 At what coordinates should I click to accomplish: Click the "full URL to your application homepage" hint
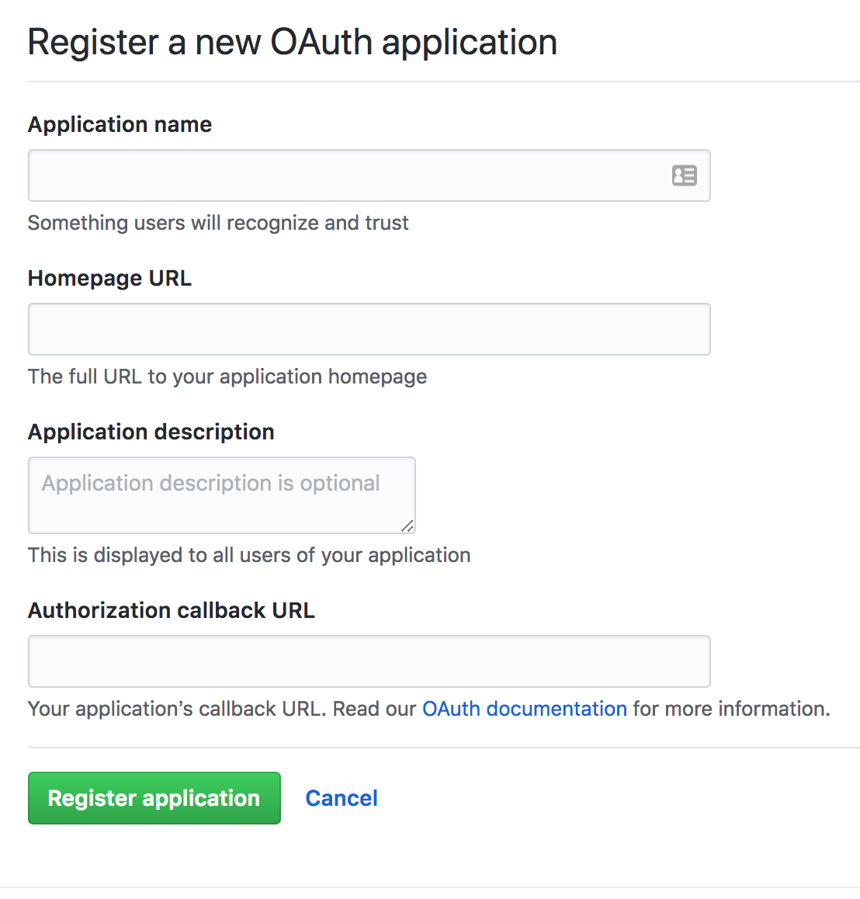coord(227,377)
